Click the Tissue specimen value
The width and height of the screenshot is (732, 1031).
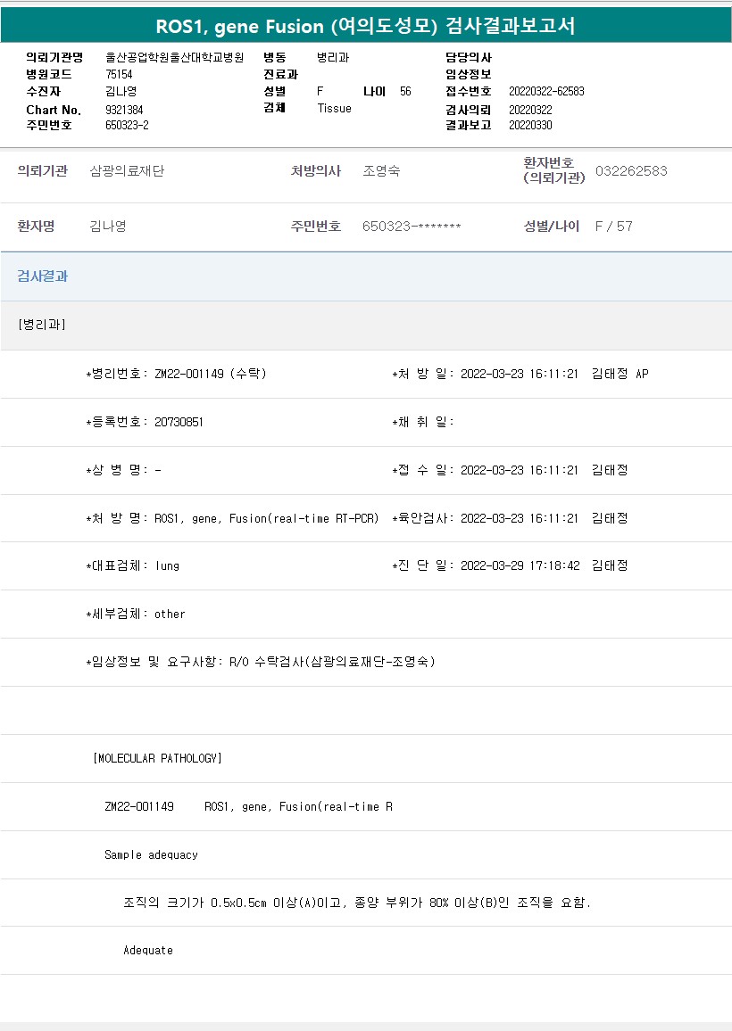point(334,109)
